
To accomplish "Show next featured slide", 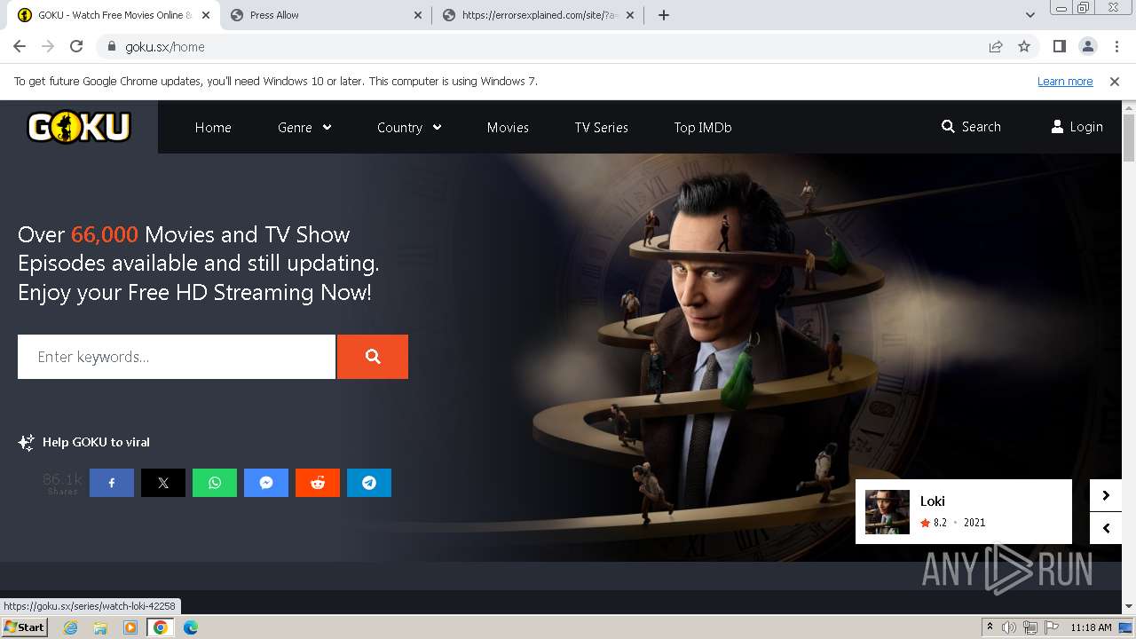I will tap(1106, 495).
